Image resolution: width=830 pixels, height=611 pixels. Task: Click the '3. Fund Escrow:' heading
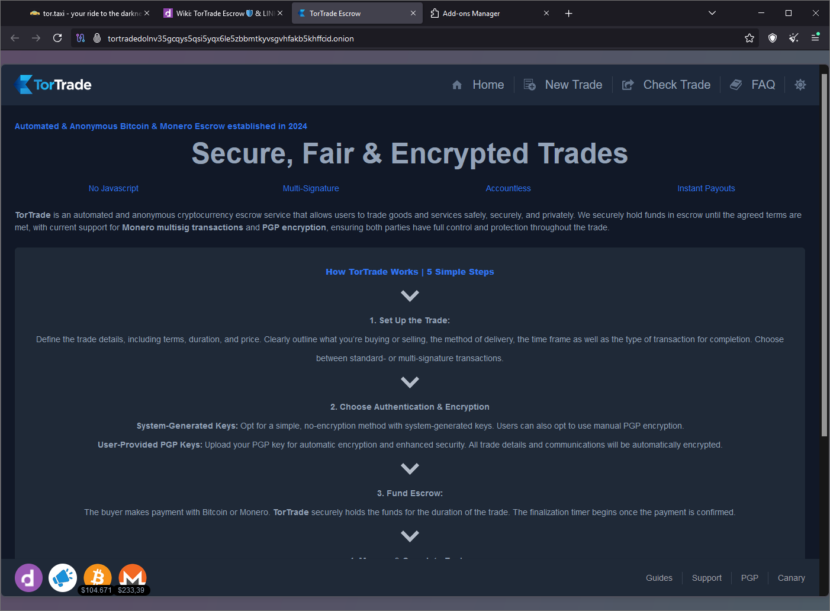click(x=410, y=493)
